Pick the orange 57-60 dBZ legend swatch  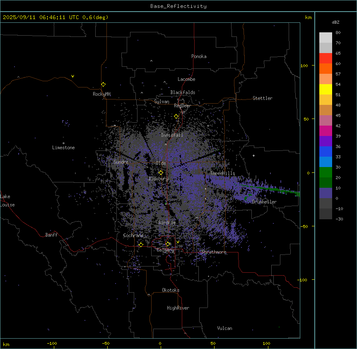tap(326, 68)
